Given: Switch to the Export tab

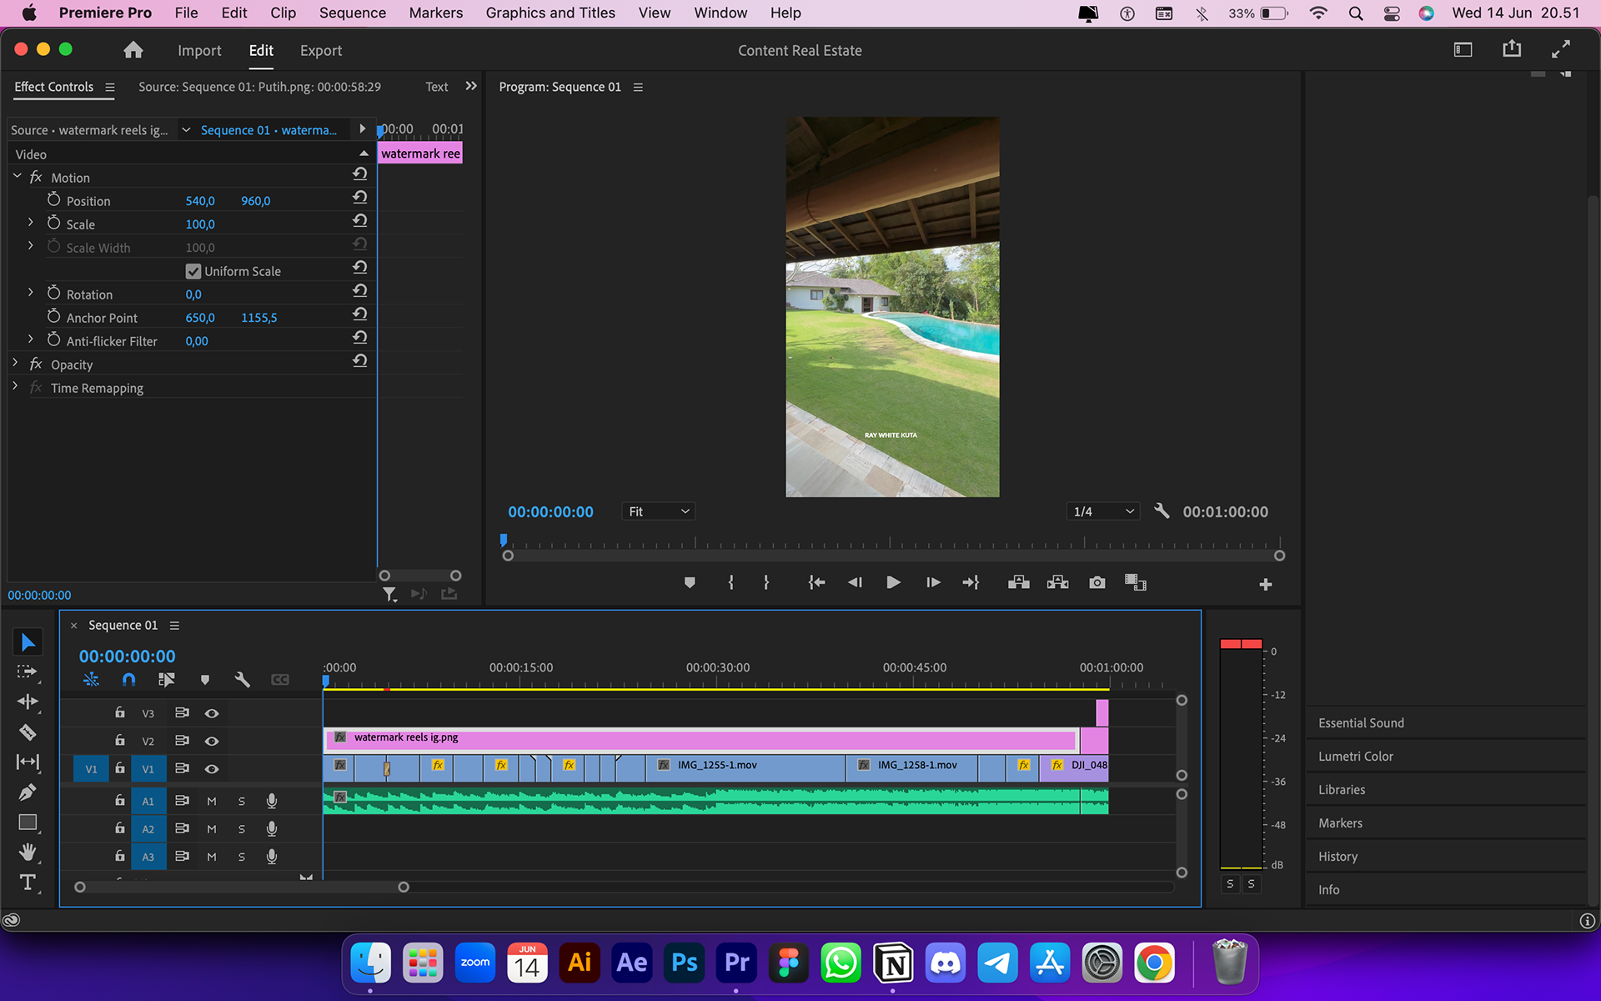Looking at the screenshot, I should pyautogui.click(x=320, y=51).
